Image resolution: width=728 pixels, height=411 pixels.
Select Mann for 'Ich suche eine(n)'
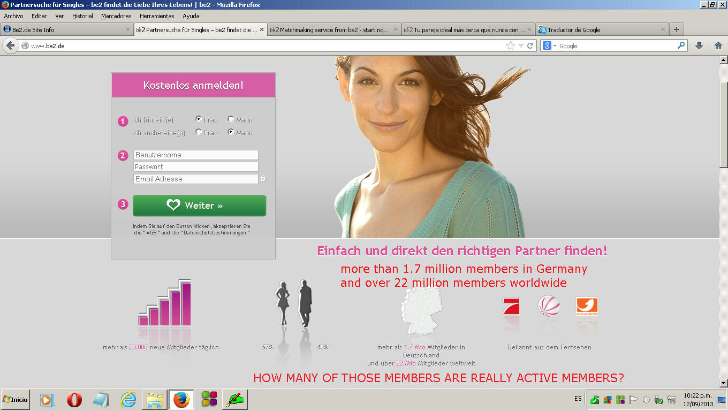point(231,132)
